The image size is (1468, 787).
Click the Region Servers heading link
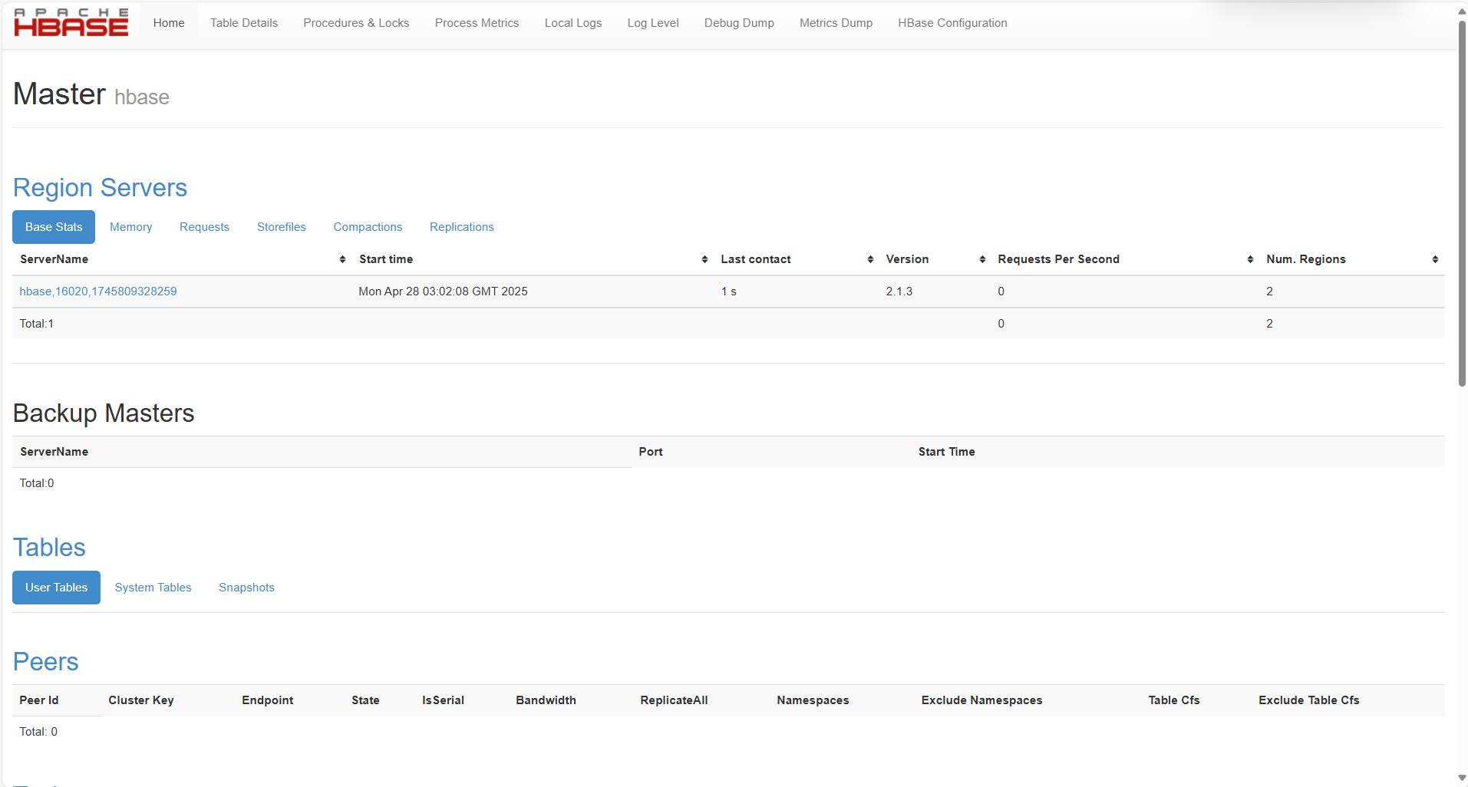coord(100,188)
